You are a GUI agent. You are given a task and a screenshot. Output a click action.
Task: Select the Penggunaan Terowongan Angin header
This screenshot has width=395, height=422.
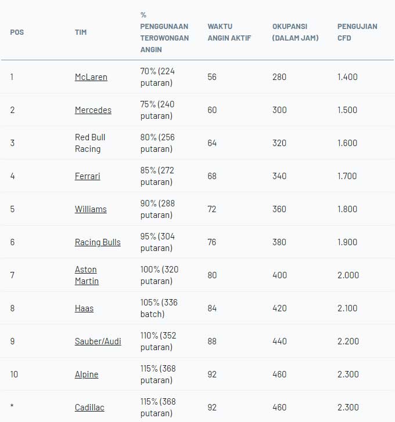tap(164, 32)
